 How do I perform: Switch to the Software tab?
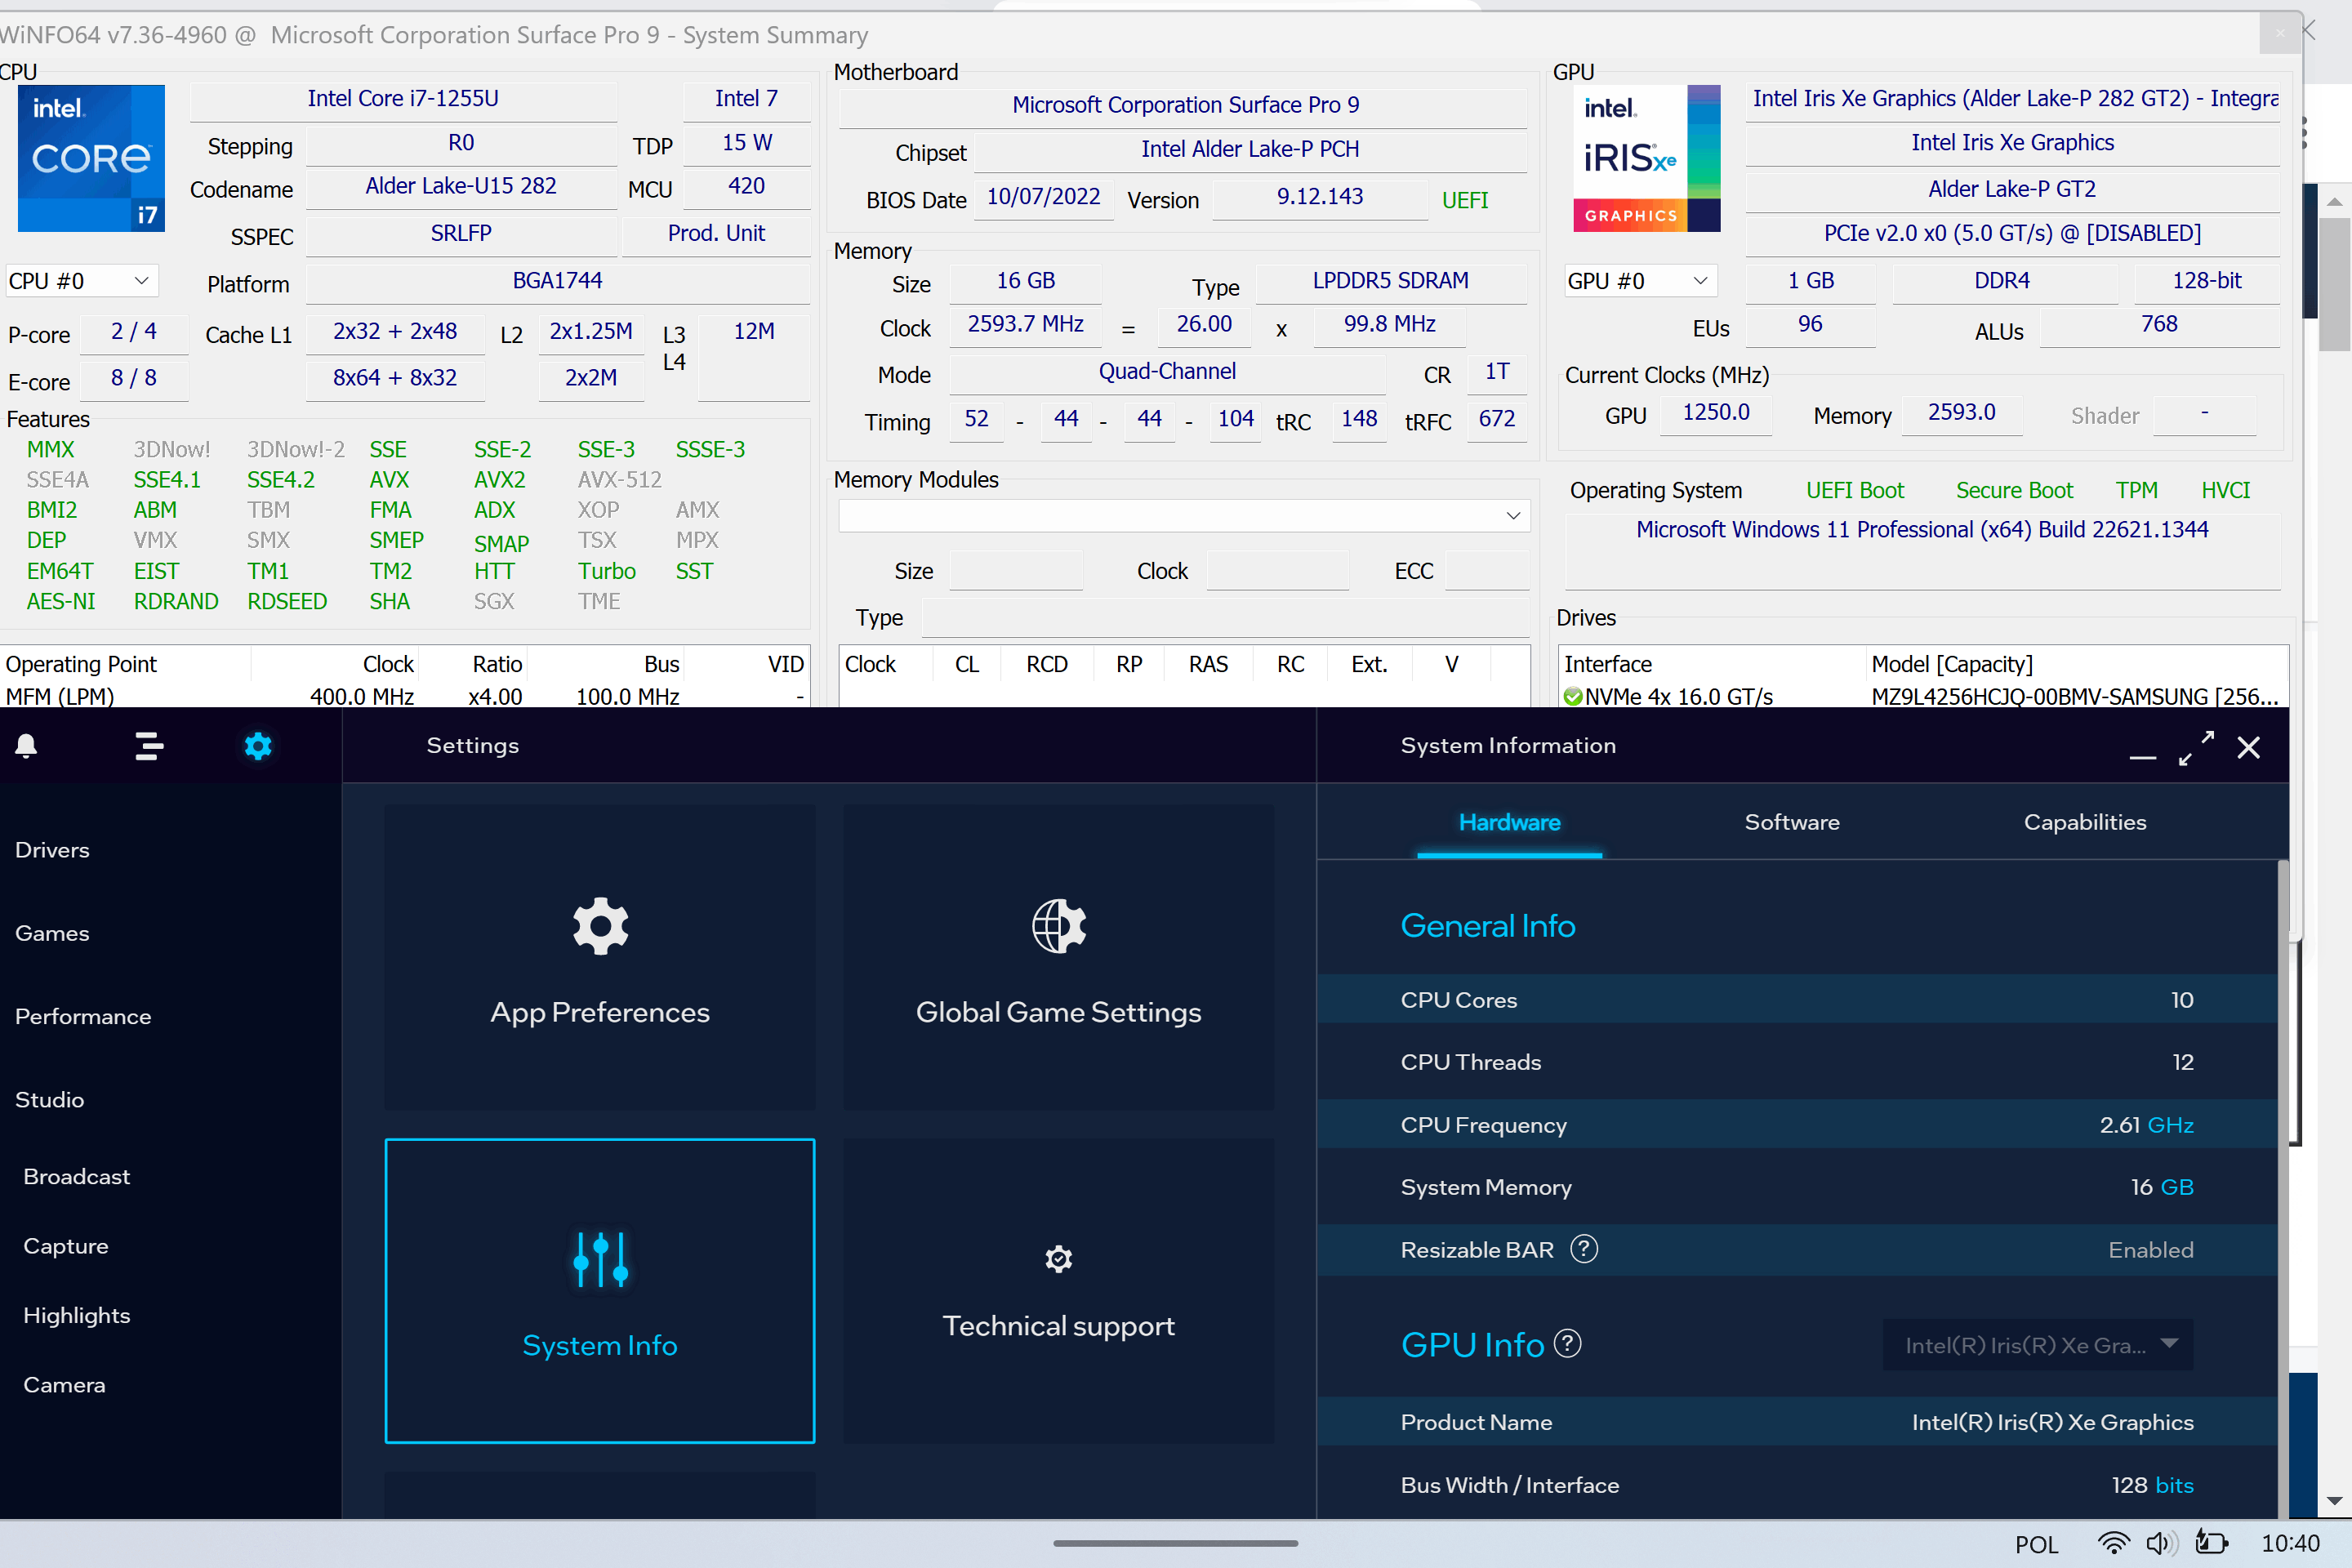pos(1792,822)
